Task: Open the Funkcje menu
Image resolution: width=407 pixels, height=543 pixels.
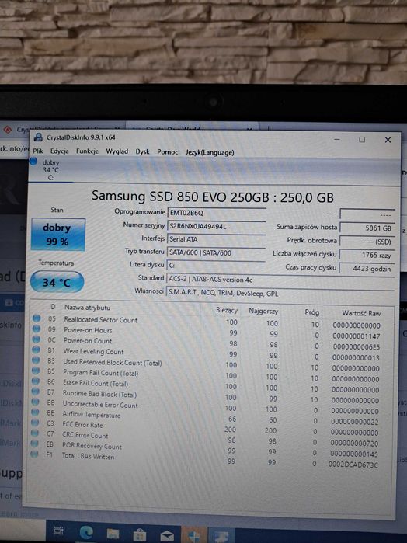Action: (87, 151)
